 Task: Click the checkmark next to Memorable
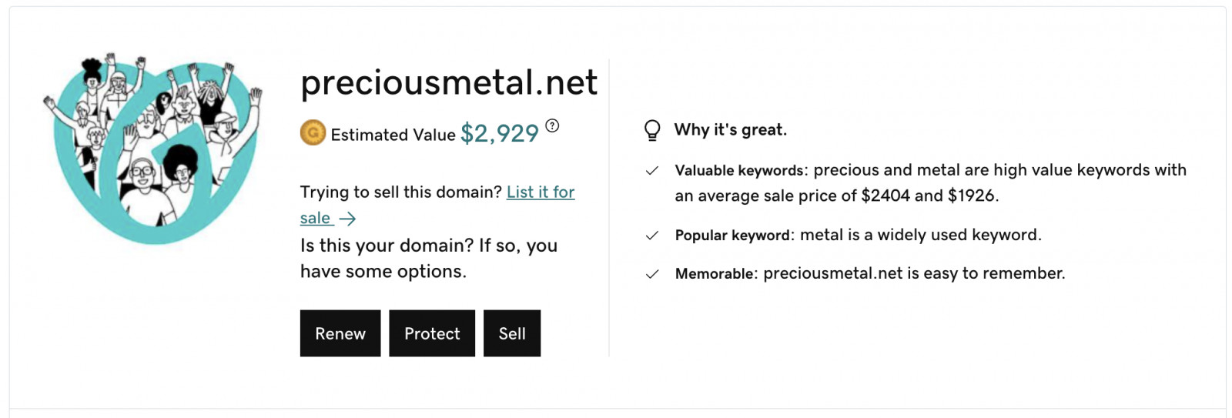(652, 274)
